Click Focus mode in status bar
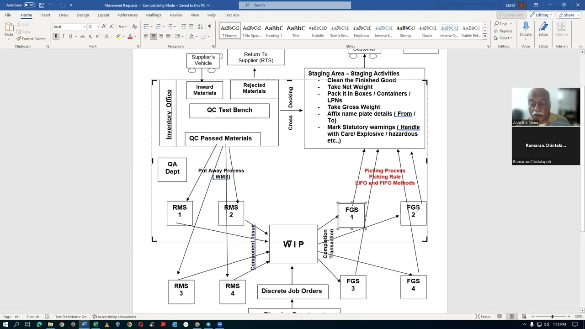 [x=483, y=317]
